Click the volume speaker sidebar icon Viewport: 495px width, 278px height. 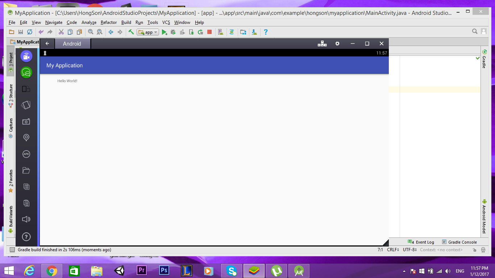[26, 219]
